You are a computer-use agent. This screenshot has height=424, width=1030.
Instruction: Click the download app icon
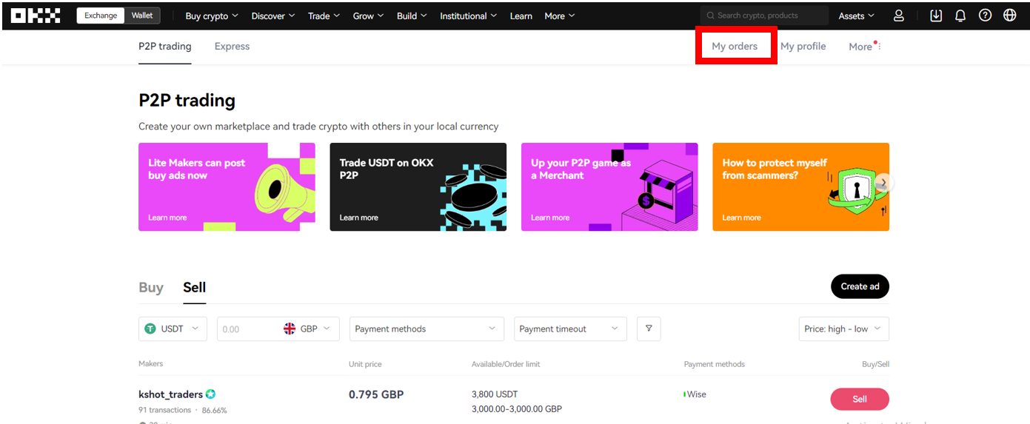tap(936, 16)
